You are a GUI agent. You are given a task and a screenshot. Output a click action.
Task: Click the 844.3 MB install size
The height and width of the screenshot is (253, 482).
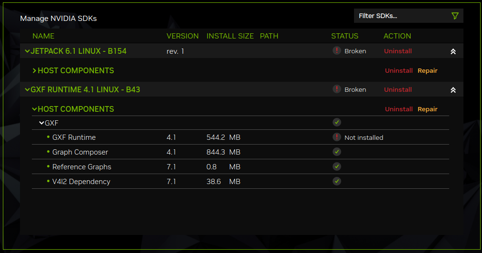224,152
